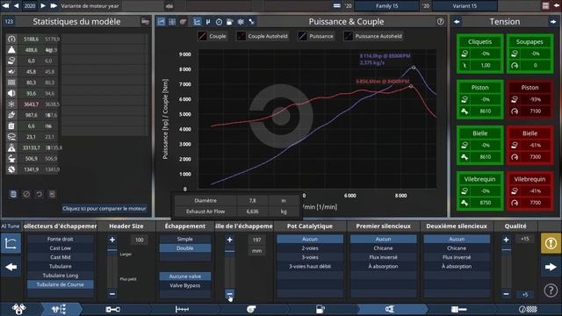The image size is (562, 316).
Task: Open the yellow warning alert icon
Action: [x=551, y=243]
